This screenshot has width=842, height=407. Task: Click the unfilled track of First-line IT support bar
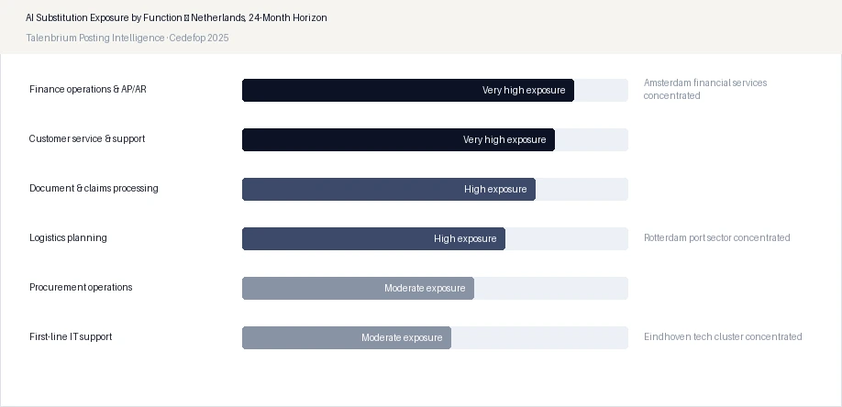click(539, 337)
